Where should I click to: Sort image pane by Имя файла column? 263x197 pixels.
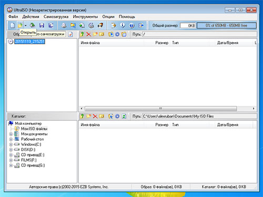pos(112,43)
